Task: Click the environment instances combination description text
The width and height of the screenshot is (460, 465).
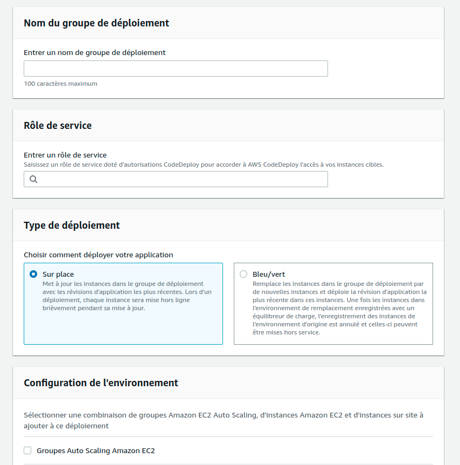Action: (224, 420)
